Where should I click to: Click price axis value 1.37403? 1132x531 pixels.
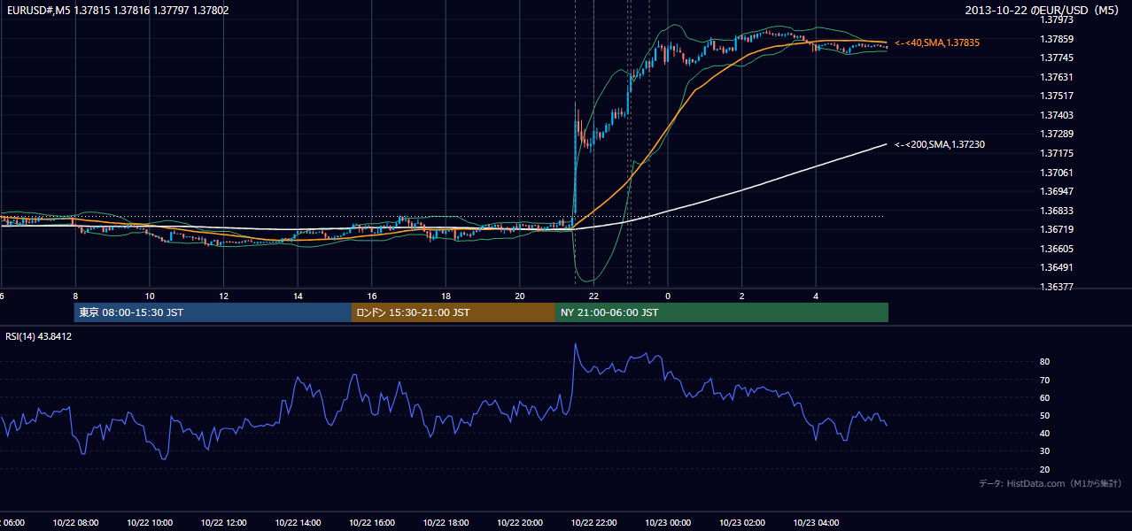click(1056, 115)
